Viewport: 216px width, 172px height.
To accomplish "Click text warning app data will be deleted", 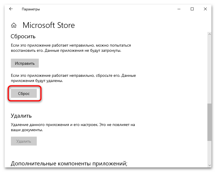I will point(73,78).
